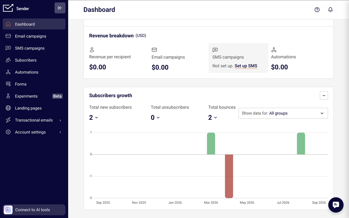This screenshot has width=349, height=218.
Task: Click the Beta badge next to Experiments
Action: pyautogui.click(x=57, y=96)
